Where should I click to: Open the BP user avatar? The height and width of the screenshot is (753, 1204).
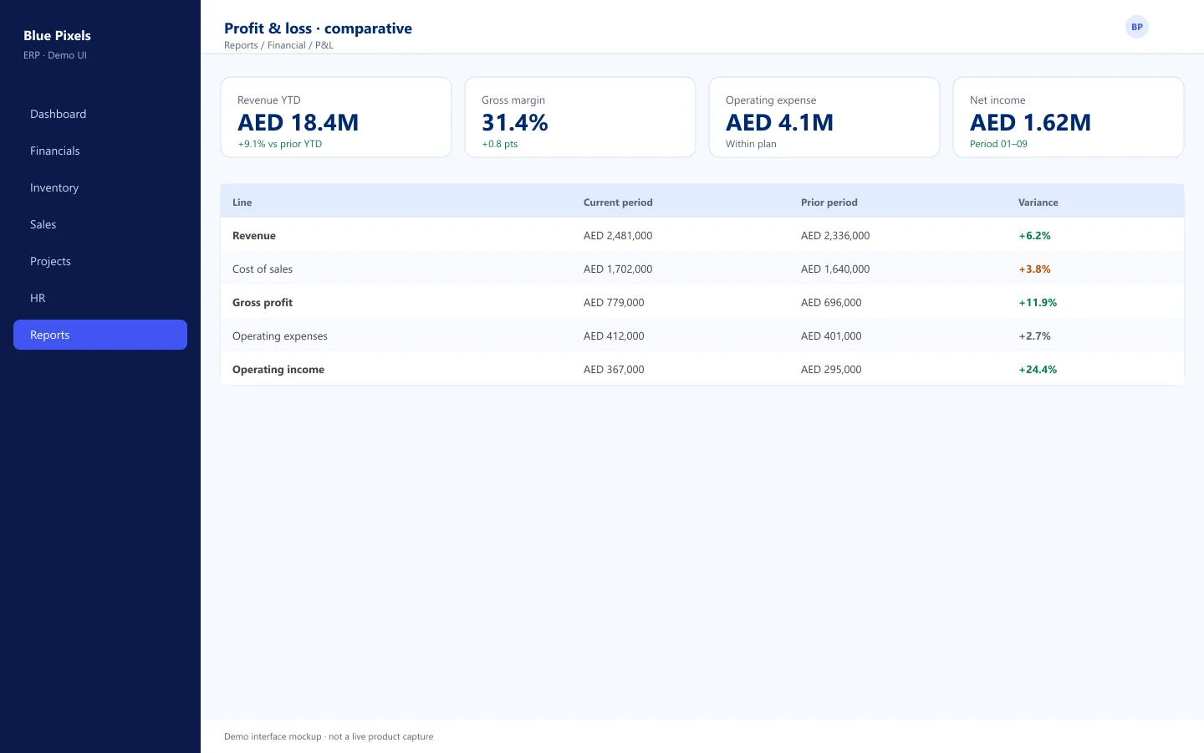pos(1136,27)
